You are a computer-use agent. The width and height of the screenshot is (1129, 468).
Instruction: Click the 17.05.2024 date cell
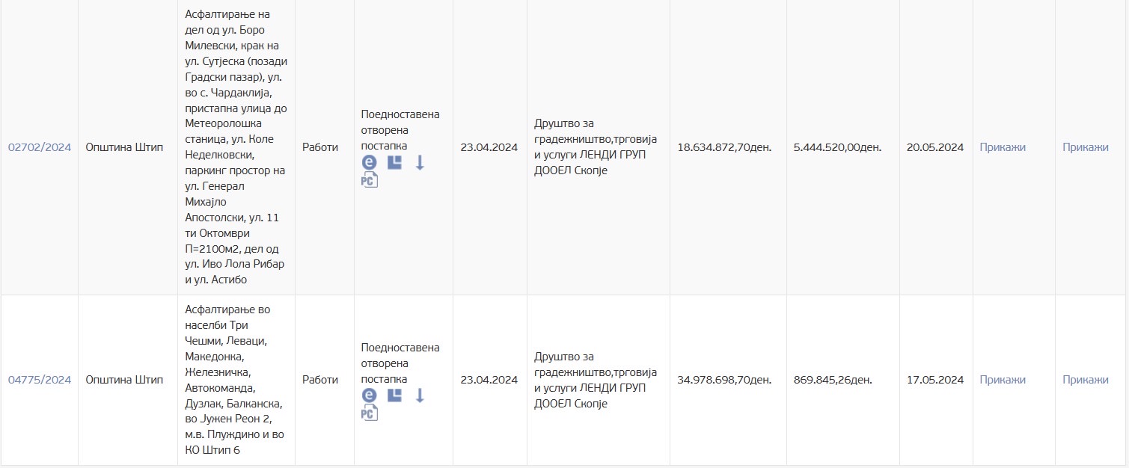coord(935,380)
